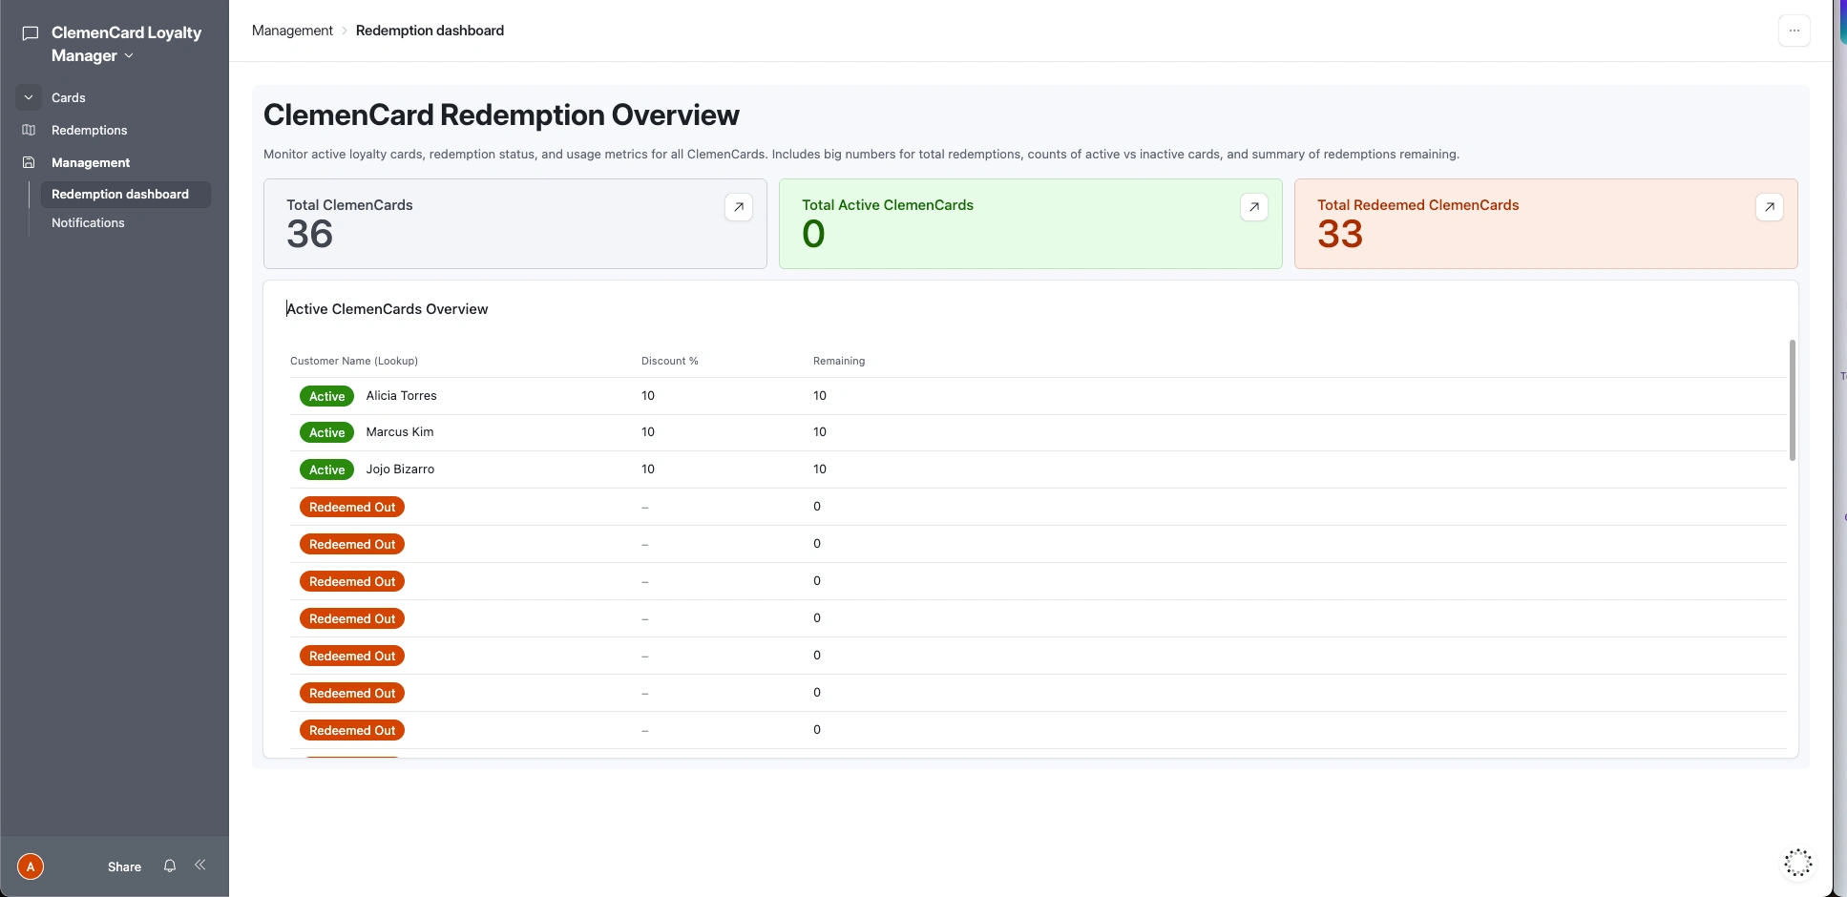Click the Share button
Image resolution: width=1847 pixels, height=897 pixels.
point(124,866)
